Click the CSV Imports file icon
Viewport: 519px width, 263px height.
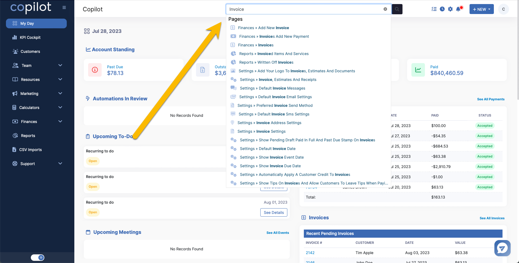(14, 149)
